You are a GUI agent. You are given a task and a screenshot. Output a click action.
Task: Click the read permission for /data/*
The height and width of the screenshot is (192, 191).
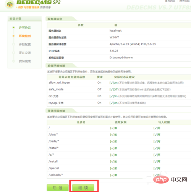pyautogui.click(x=113, y=148)
